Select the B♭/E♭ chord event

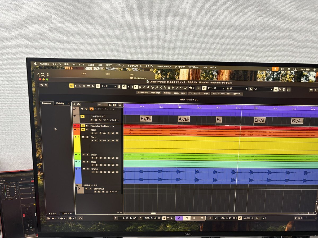click(146, 118)
